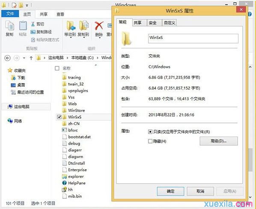Click the WinSxS folder name input field
256x209 pixels.
point(193,39)
